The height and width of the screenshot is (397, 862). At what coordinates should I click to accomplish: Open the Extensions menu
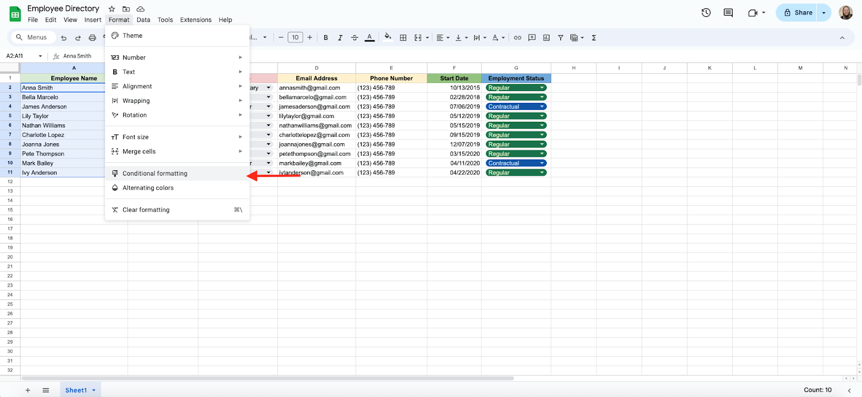(196, 20)
